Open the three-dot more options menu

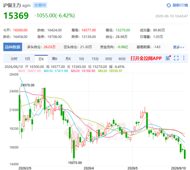point(184,58)
